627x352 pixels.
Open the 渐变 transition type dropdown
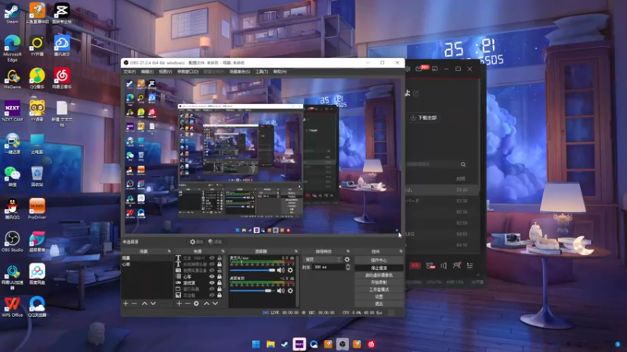coord(322,260)
